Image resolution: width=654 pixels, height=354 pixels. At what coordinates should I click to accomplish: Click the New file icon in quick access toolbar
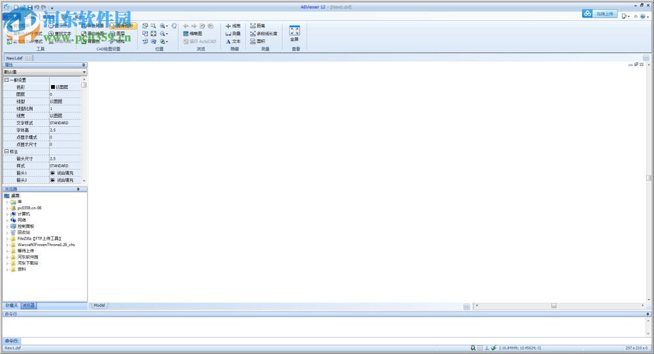(x=17, y=7)
